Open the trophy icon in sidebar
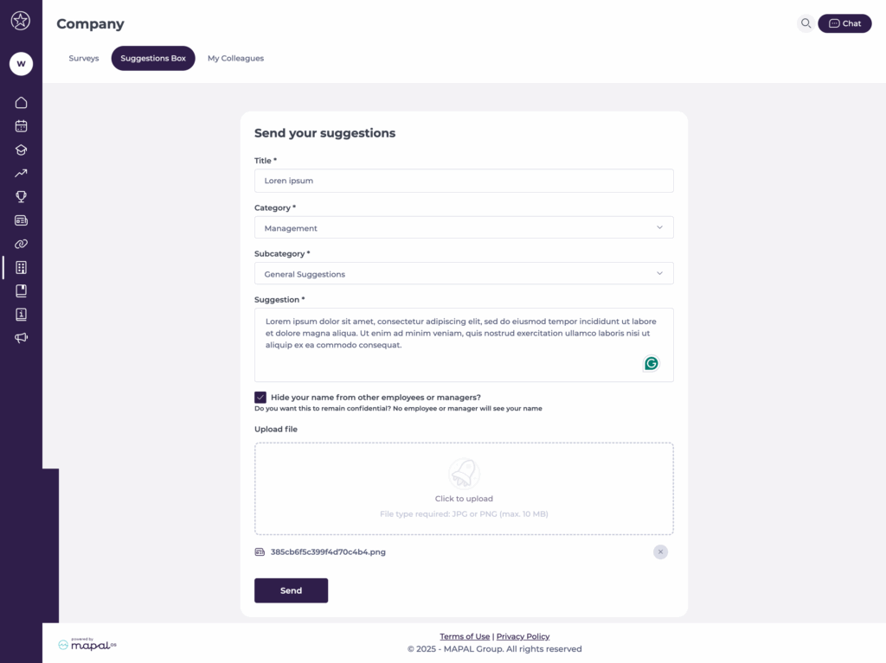This screenshot has height=663, width=886. tap(21, 197)
